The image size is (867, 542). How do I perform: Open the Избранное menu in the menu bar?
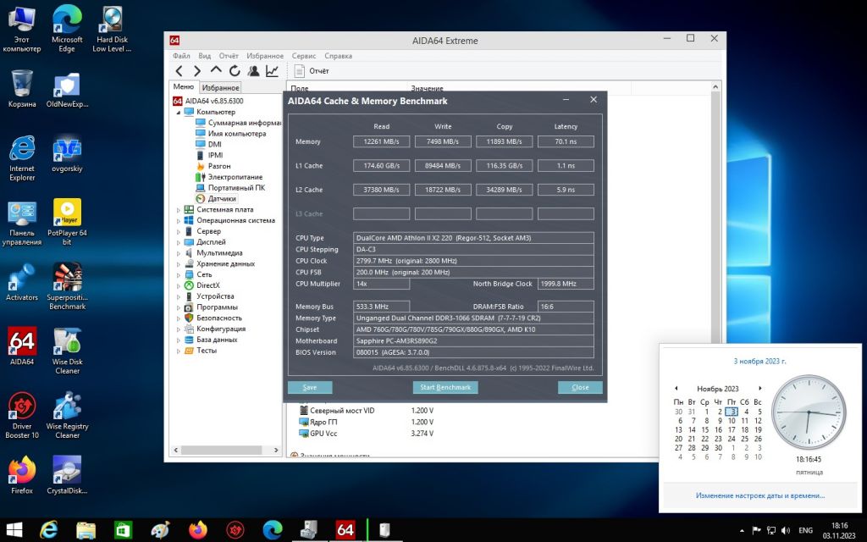(x=265, y=56)
